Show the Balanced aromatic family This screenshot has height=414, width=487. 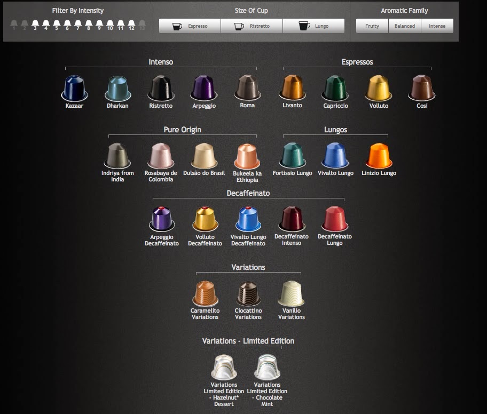[x=405, y=26]
